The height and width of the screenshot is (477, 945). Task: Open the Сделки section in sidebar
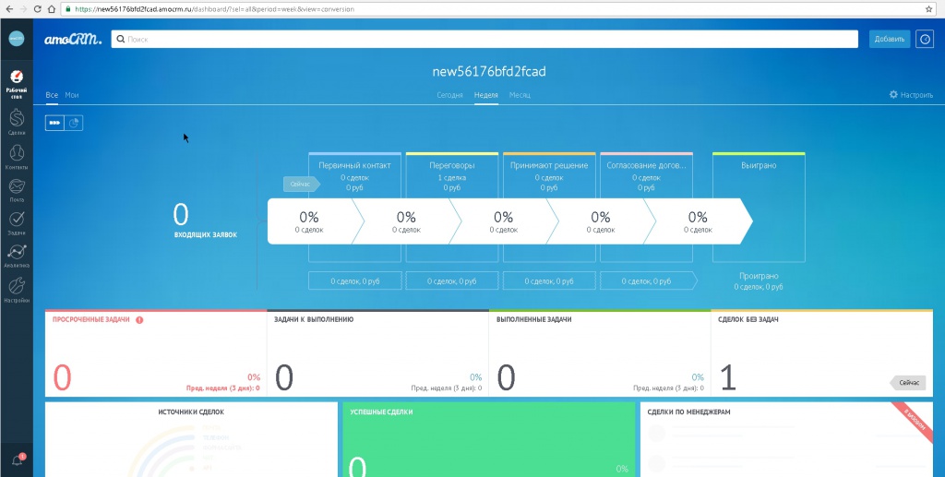click(x=17, y=121)
